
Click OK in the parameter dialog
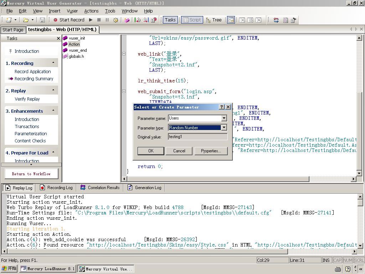pos(151,151)
